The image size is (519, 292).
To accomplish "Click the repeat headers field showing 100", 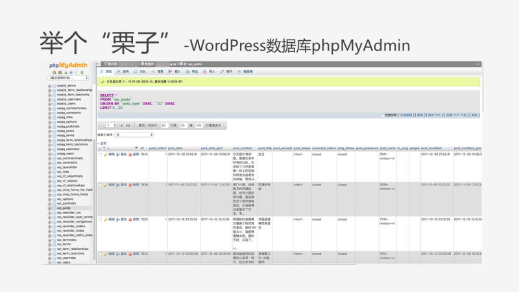I will [199, 125].
